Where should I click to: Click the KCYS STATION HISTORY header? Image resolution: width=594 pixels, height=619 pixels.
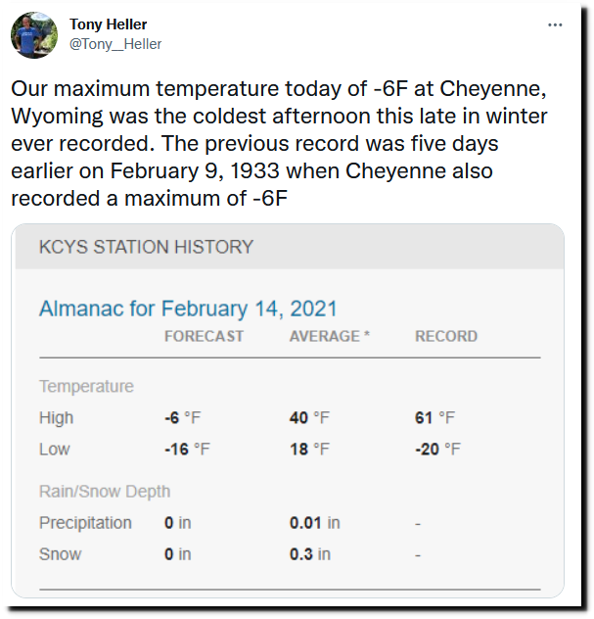[146, 247]
